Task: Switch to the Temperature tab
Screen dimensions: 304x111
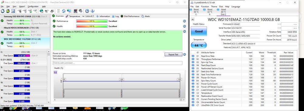Action: pyautogui.click(x=73, y=16)
